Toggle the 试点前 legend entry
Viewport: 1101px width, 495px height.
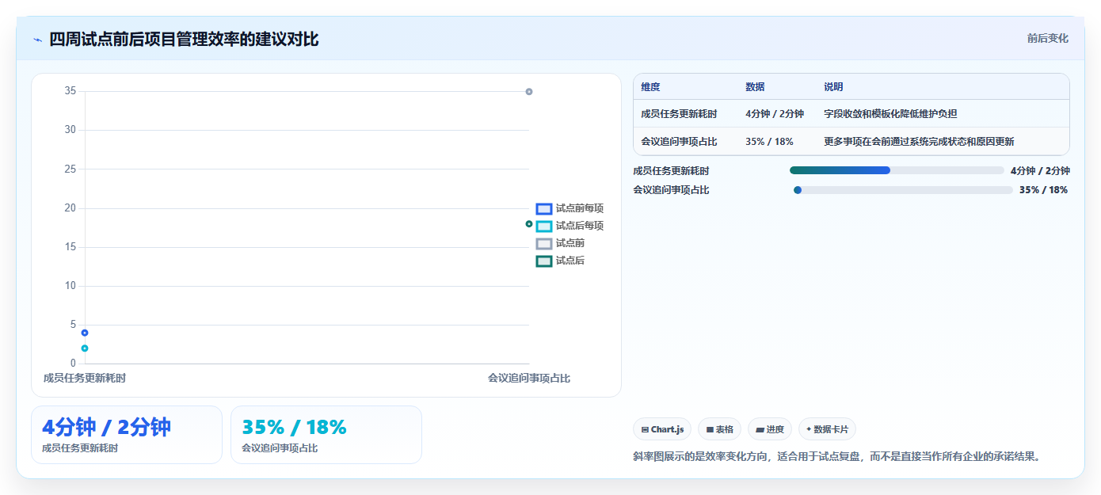(x=560, y=243)
